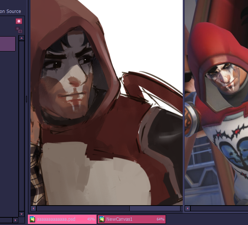Click the left canvas horizontal scrollbar thumb
The height and width of the screenshot is (225, 248).
pyautogui.click(x=155, y=208)
